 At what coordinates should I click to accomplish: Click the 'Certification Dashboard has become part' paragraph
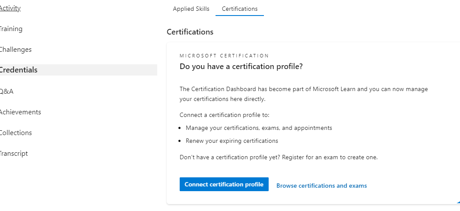pos(304,94)
